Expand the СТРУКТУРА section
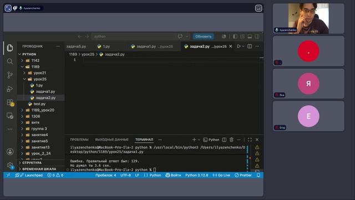Screen dimensions: 355x200 (x=32, y=163)
